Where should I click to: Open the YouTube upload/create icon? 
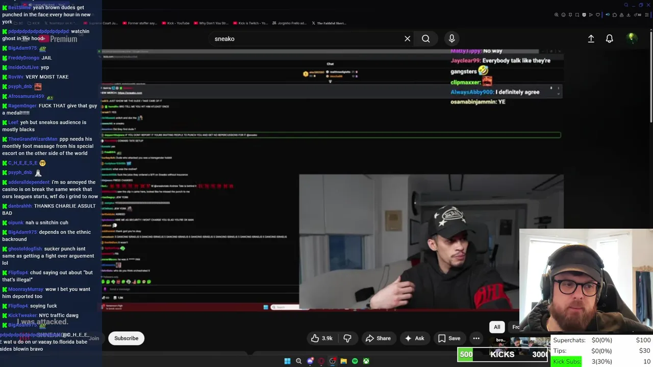coord(591,39)
